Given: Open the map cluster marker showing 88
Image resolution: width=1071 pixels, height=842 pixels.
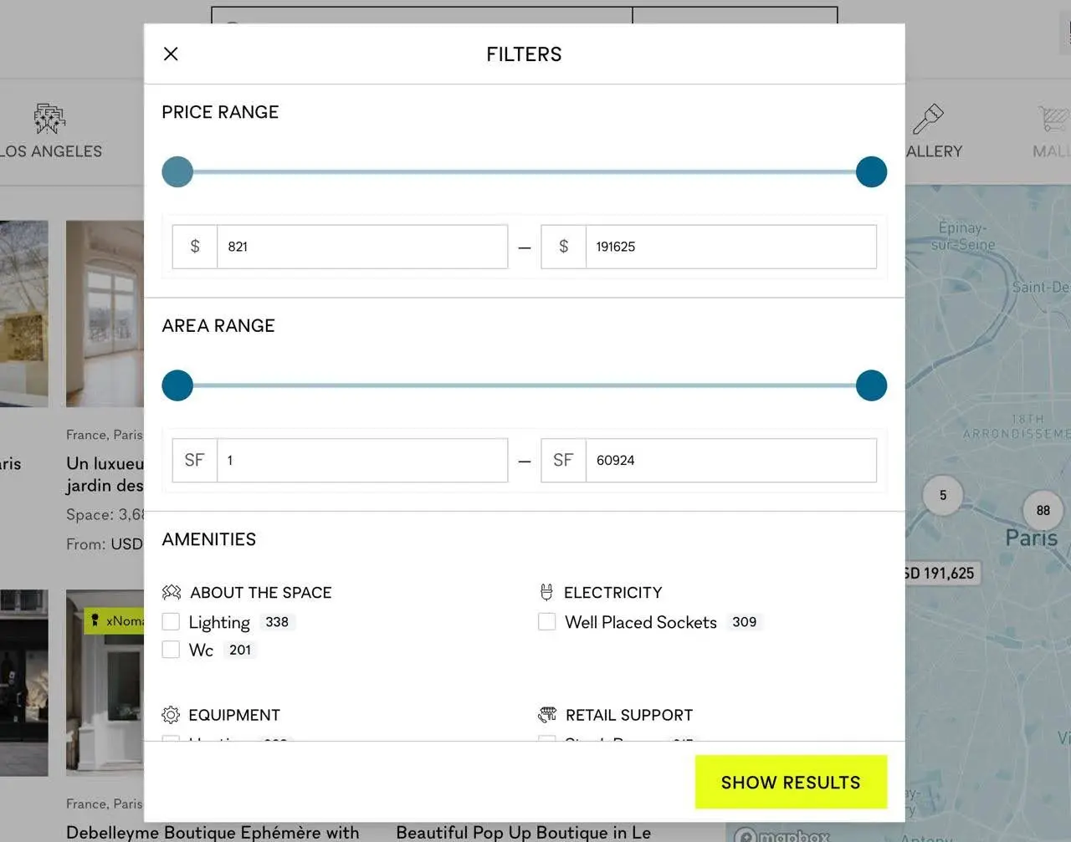Looking at the screenshot, I should 1042,510.
